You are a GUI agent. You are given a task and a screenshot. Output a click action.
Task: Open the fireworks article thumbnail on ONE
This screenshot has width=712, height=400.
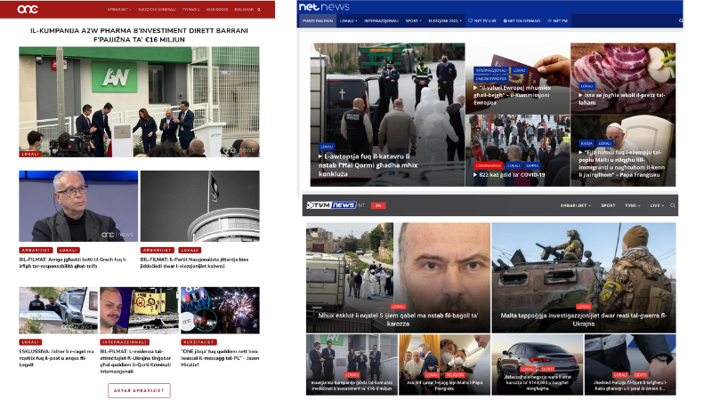(x=220, y=309)
